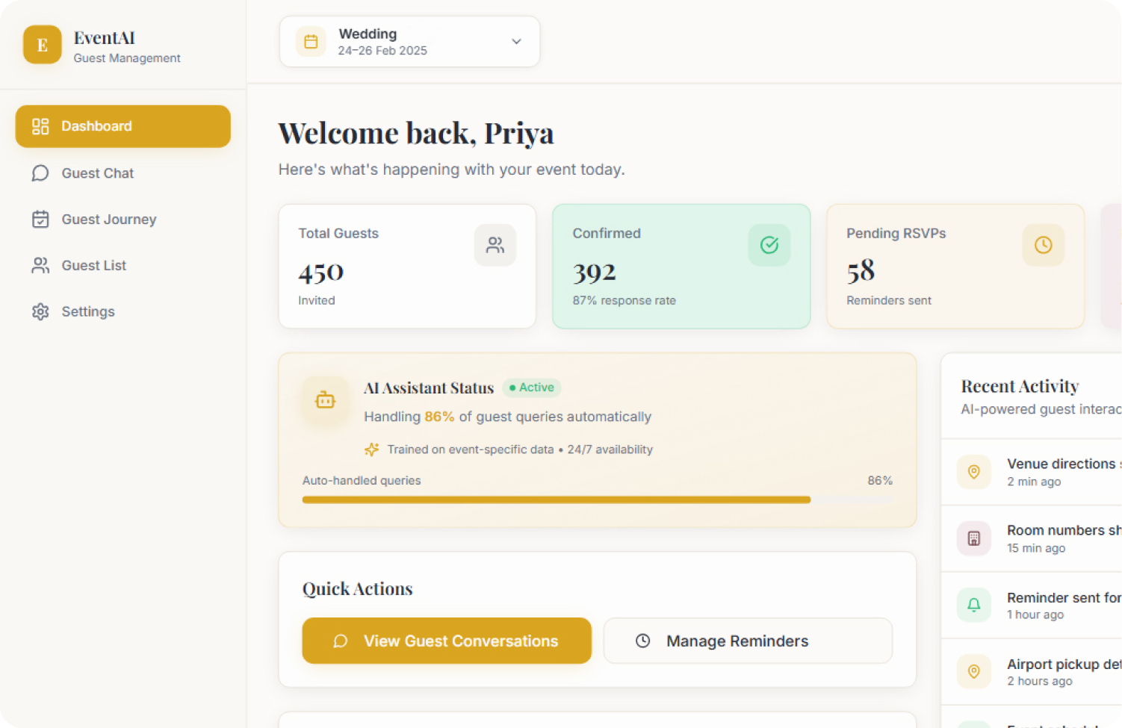
Task: Click the Manage Reminders button
Action: coord(748,641)
